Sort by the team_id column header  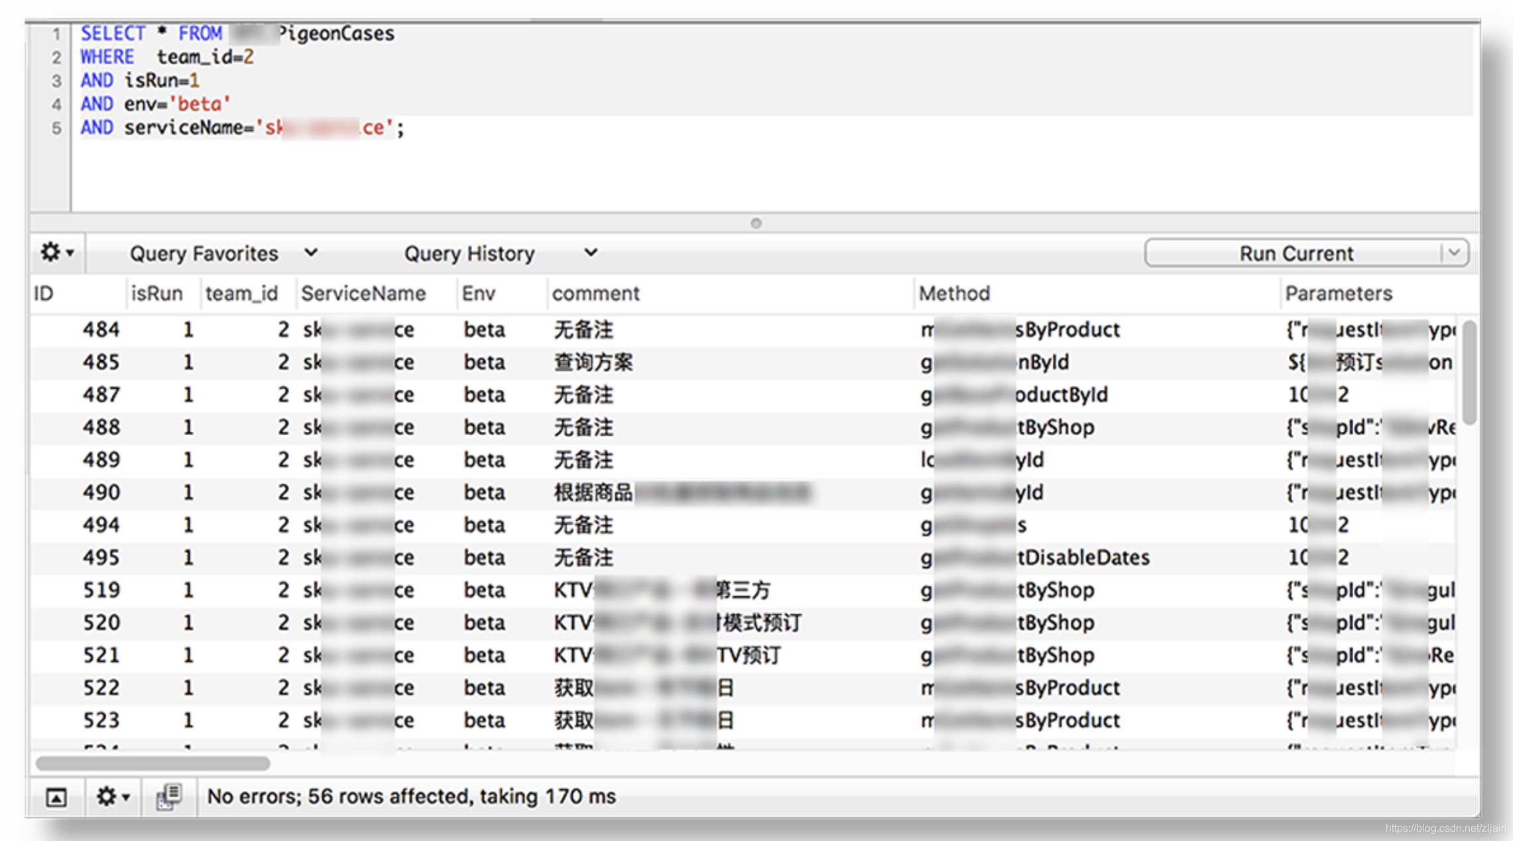[248, 293]
